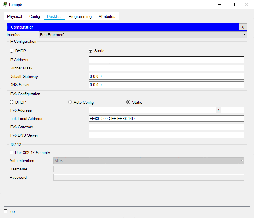Toggle the Top checkbox at the bottom
This screenshot has height=218, width=254.
tap(6, 211)
